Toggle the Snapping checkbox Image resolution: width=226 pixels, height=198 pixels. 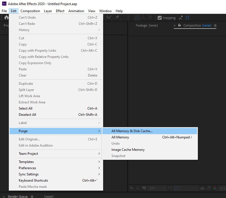click(x=160, y=18)
